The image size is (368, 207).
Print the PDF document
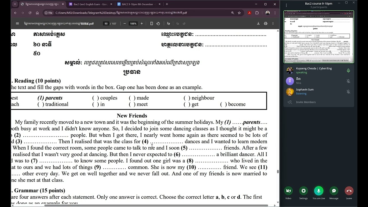click(266, 24)
